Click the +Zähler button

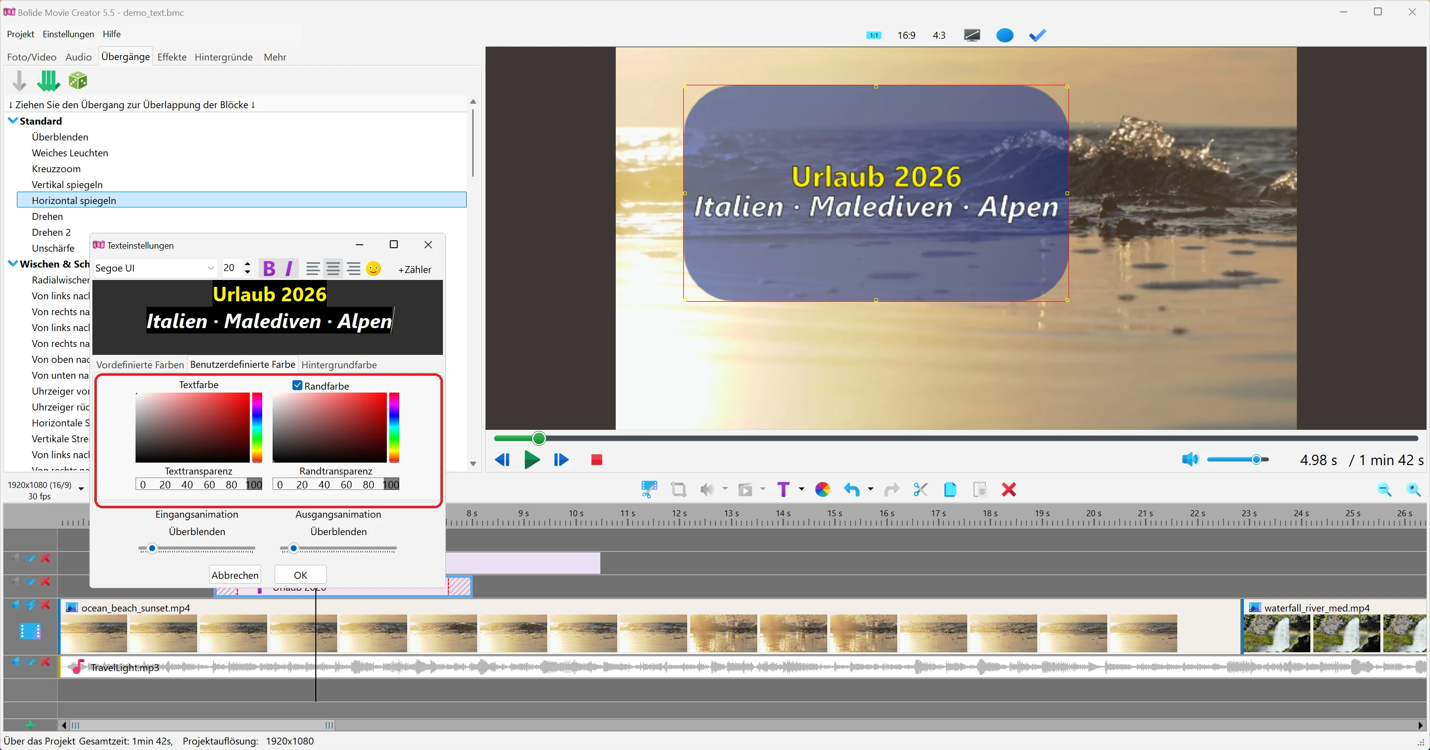[x=414, y=269]
